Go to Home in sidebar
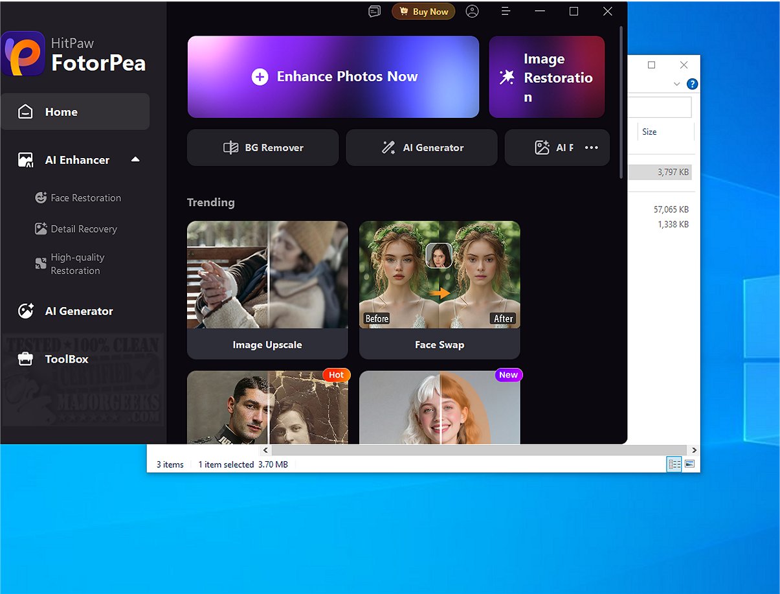This screenshot has height=594, width=780. click(74, 112)
